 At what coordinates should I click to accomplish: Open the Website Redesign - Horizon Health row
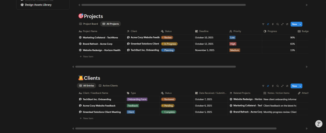[102, 50]
